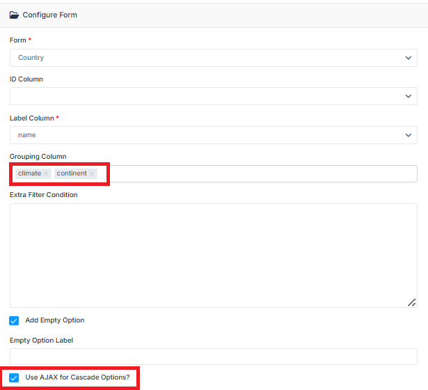Click the Add Empty Option label text

tap(55, 320)
